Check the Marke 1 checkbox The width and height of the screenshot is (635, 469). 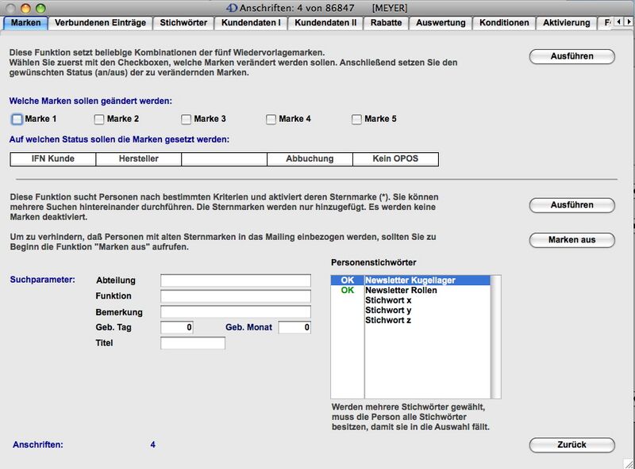[17, 120]
